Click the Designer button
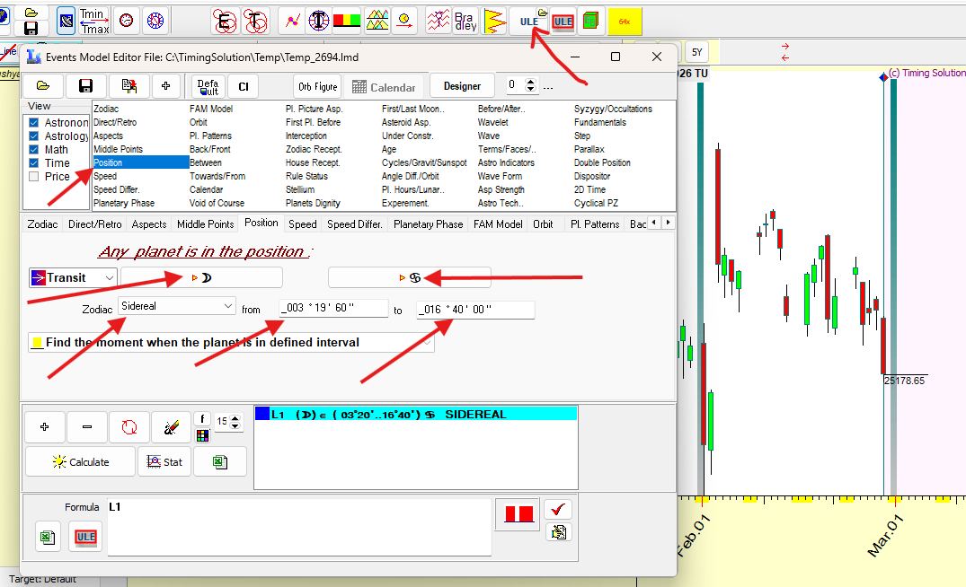 tap(462, 86)
